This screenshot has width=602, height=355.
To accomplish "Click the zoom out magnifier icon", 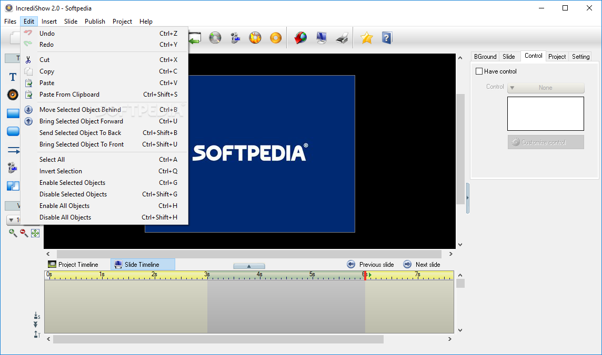I will [x=24, y=233].
